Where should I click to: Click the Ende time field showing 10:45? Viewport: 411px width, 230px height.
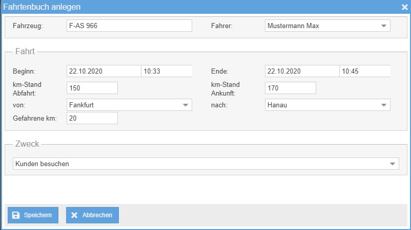point(364,72)
